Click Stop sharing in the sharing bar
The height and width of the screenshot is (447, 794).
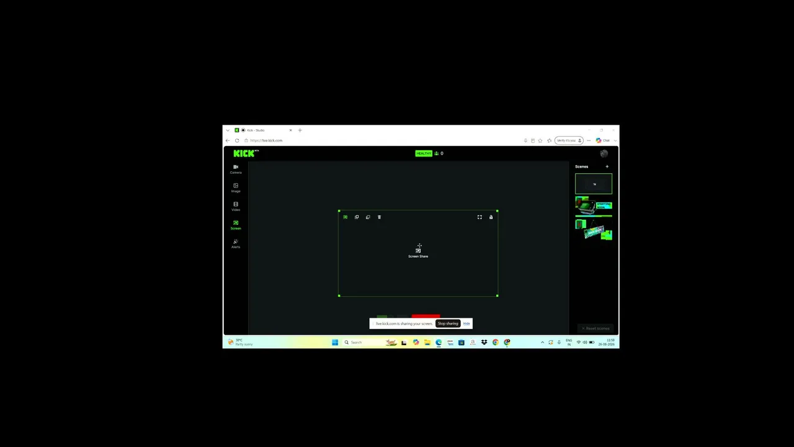pos(448,323)
